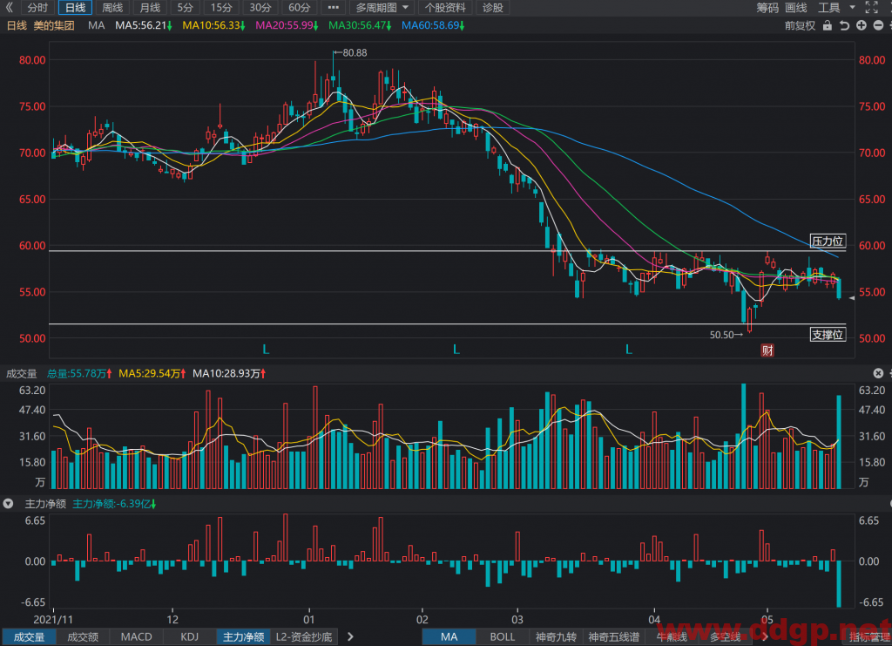The height and width of the screenshot is (646, 892).
Task: Zoom in chart with plus icon
Action: pyautogui.click(x=862, y=25)
